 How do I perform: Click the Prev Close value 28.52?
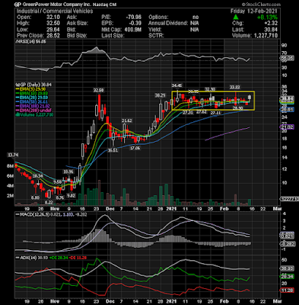[x=53, y=36]
